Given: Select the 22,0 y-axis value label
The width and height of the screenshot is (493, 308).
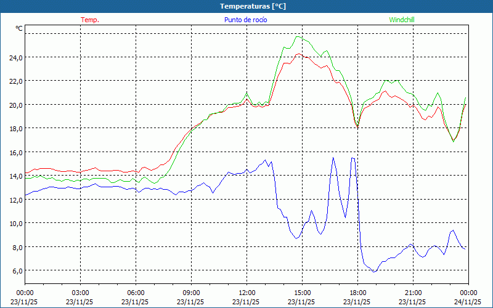Looking at the screenshot, I should tap(15, 81).
